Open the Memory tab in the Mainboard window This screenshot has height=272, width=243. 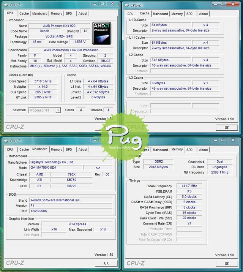click(x=56, y=150)
